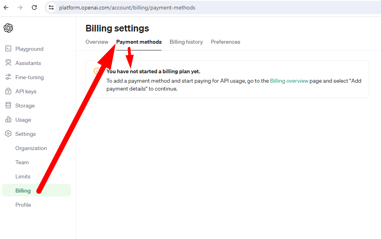The height and width of the screenshot is (239, 381).
Task: Click the Fine-tuning sliders icon
Action: click(x=8, y=77)
